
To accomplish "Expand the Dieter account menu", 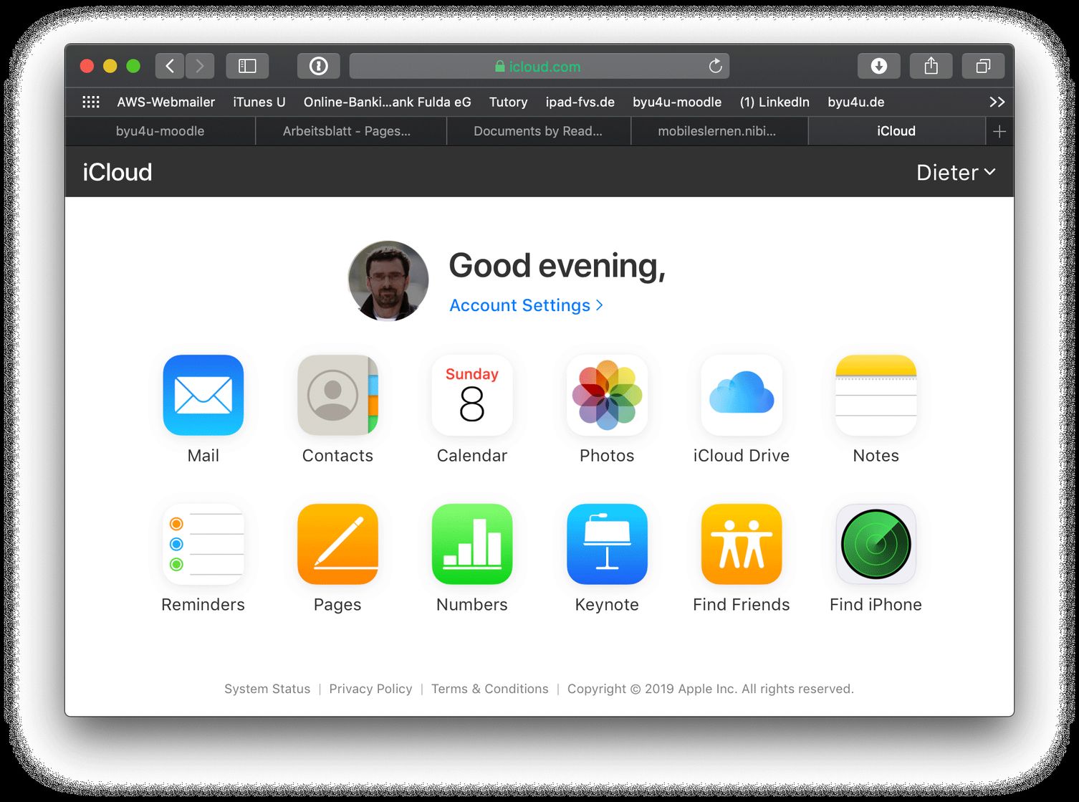I will tap(956, 172).
